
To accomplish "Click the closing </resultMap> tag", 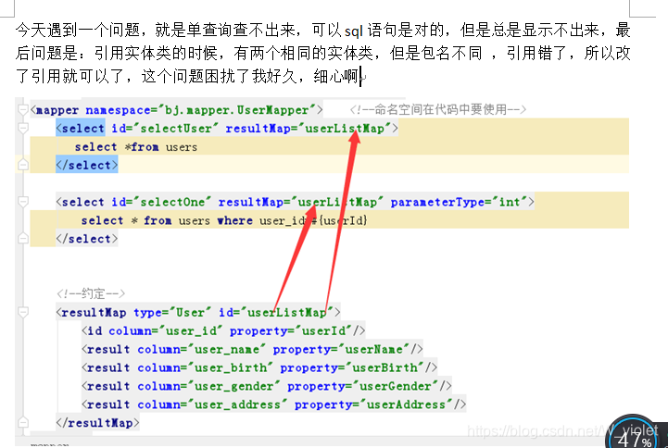I will (97, 423).
